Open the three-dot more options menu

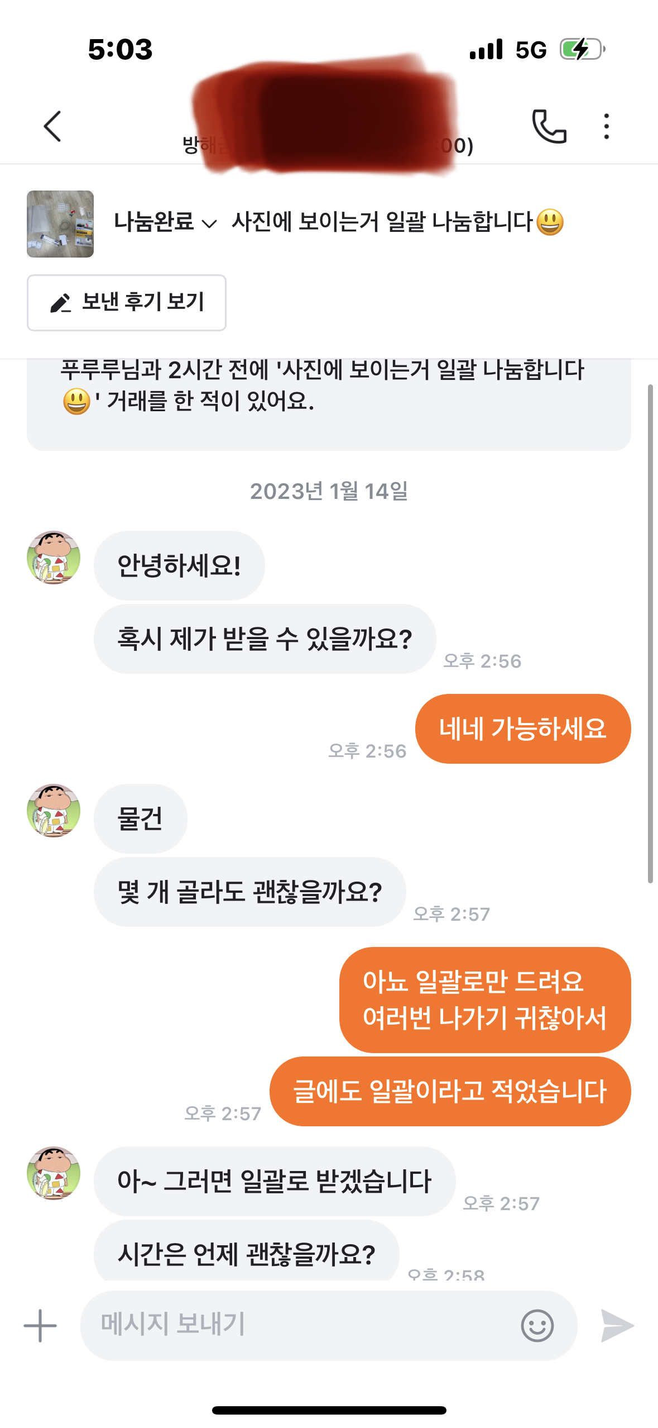tap(606, 126)
